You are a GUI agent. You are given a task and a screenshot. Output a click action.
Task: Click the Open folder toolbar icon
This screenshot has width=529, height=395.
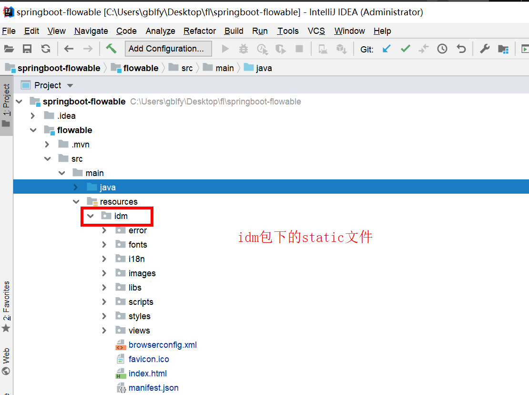(9, 49)
